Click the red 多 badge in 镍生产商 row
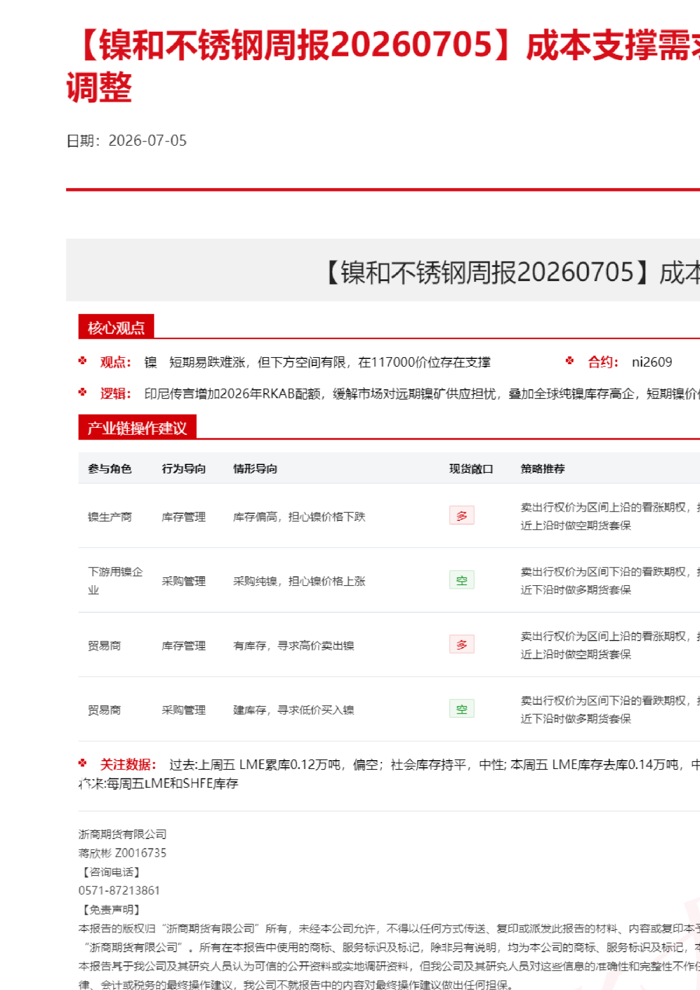The height and width of the screenshot is (990, 700). coord(461,516)
